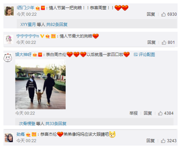Screen dimensions: 181x149
Task: Open 宁宁宁宁宁n profile avatar
Action: coord(9,39)
